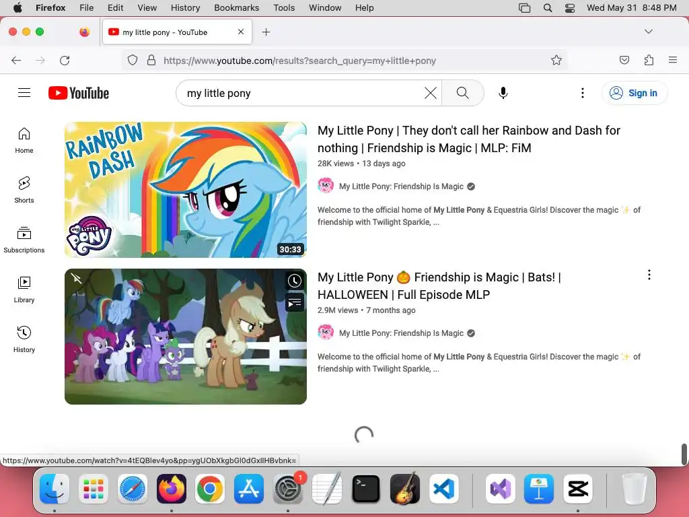The height and width of the screenshot is (517, 689).
Task: Open the YouTube hamburger guide menu
Action: coord(24,93)
